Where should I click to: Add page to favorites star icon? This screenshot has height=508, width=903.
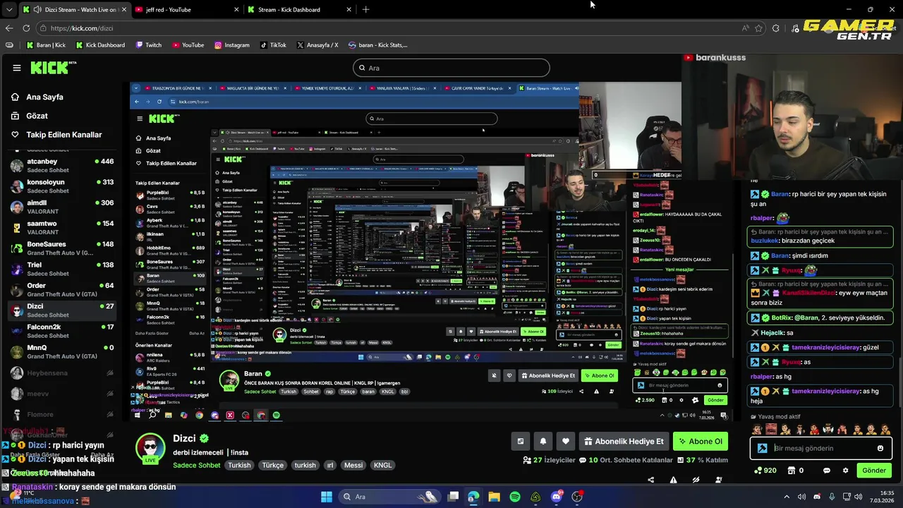tap(759, 28)
